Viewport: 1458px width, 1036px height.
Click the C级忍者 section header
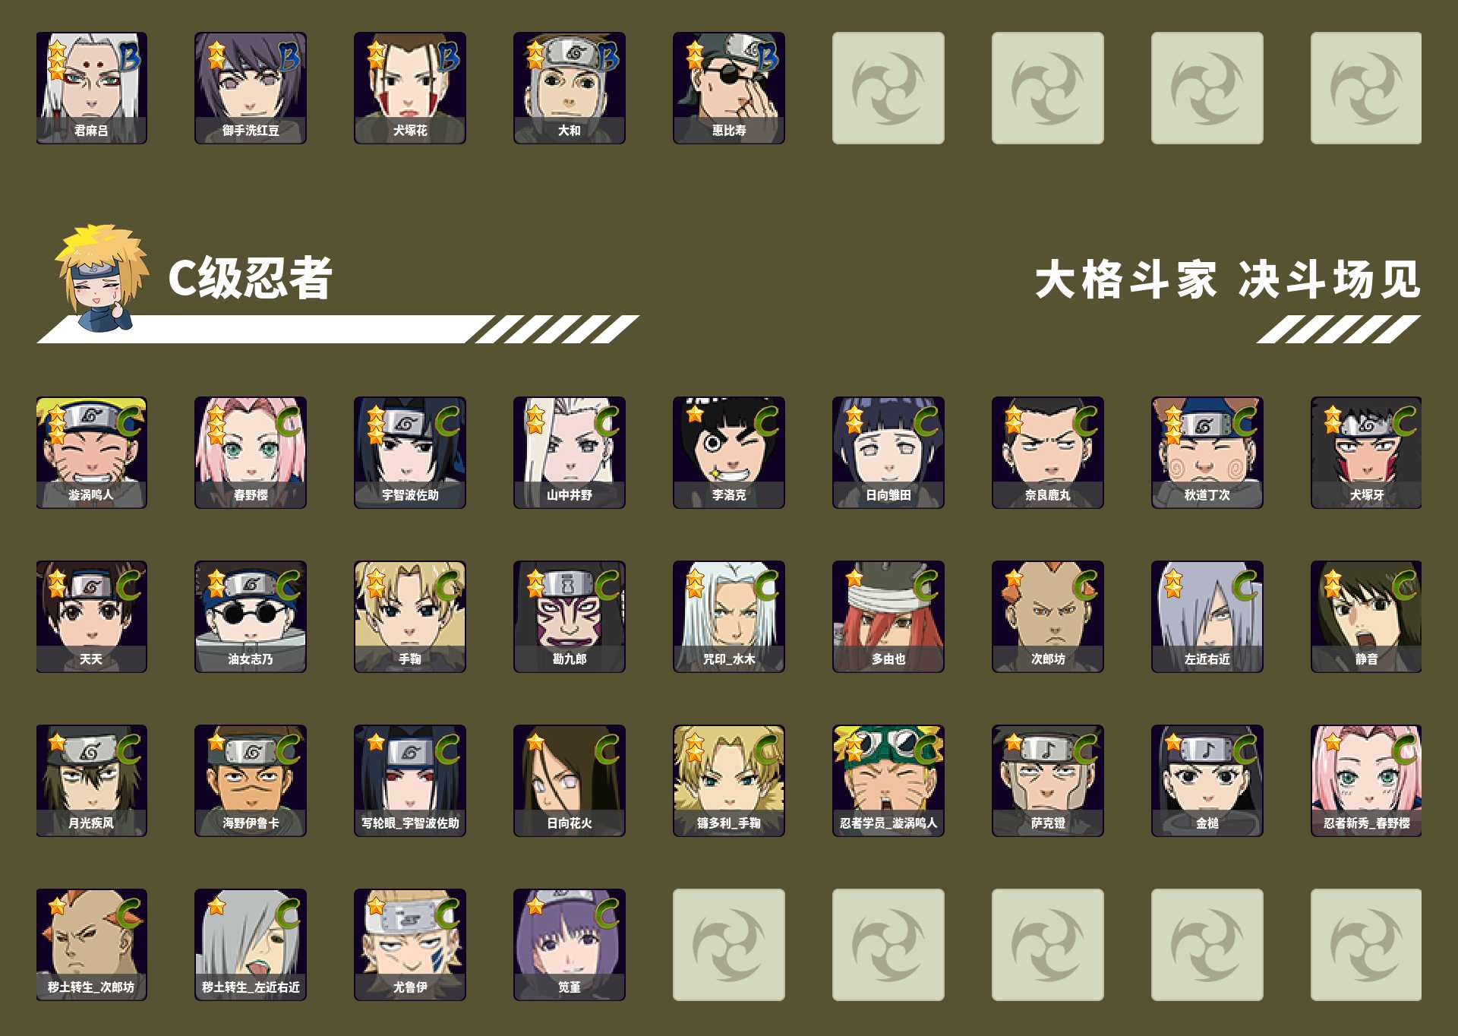click(250, 278)
